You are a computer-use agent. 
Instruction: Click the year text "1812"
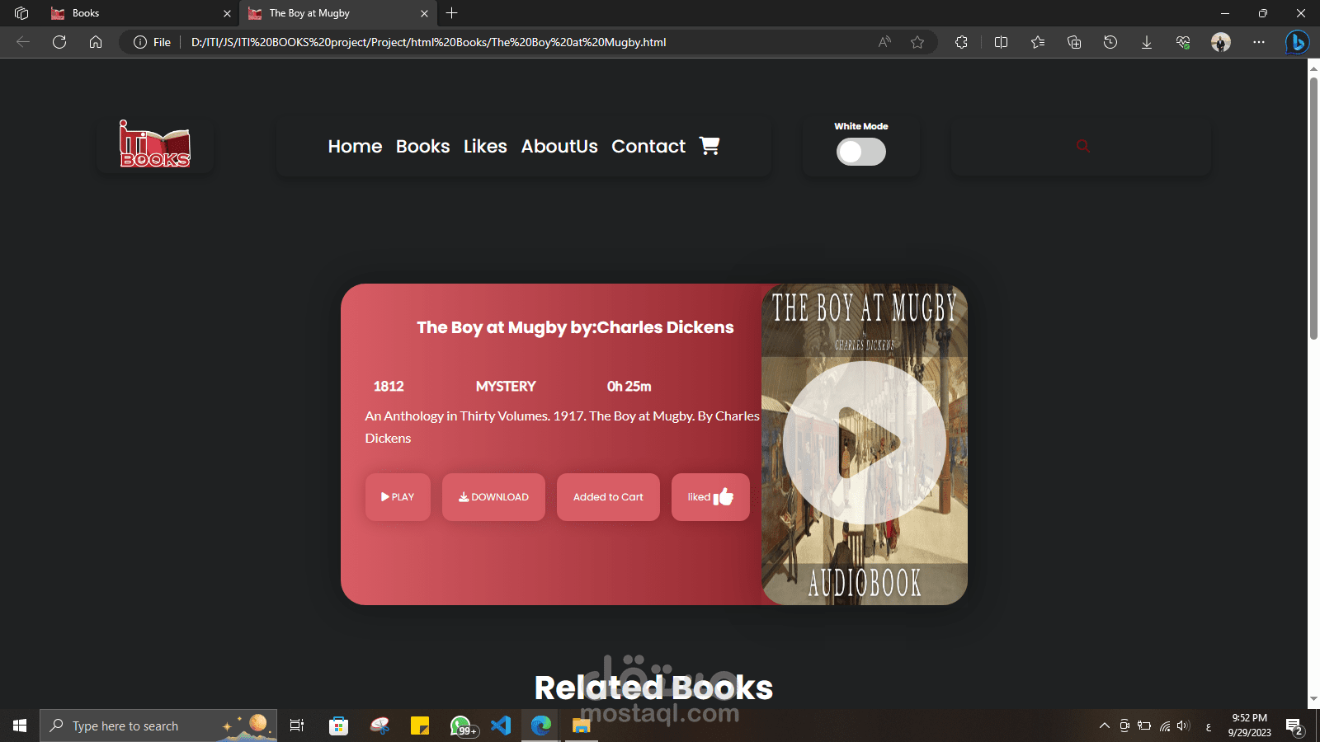click(389, 386)
